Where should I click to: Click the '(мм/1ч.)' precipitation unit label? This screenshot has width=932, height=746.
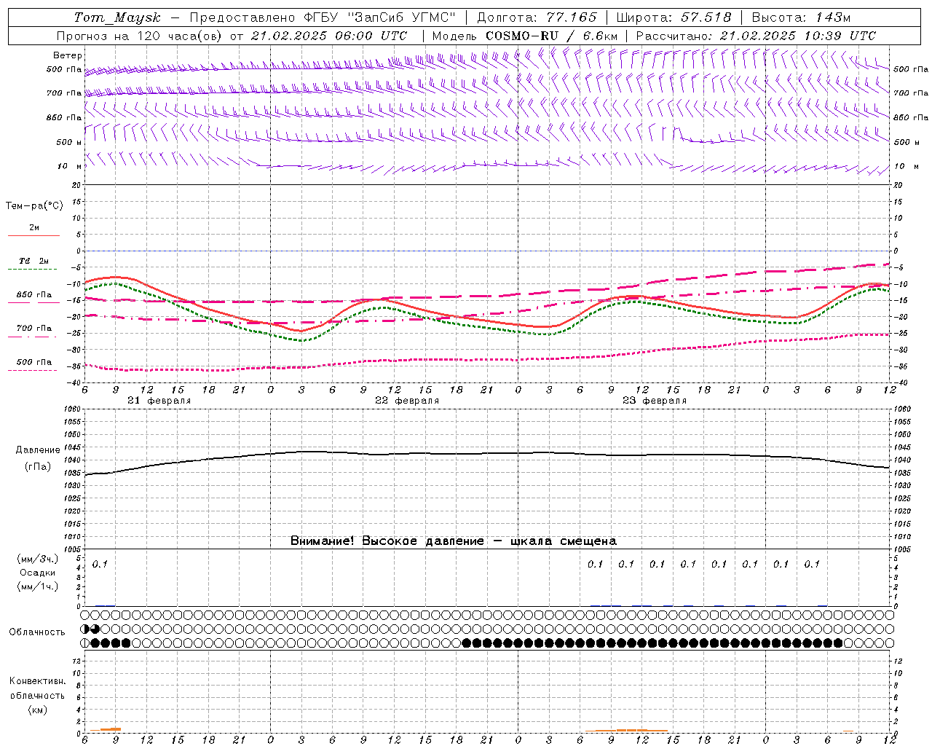pyautogui.click(x=38, y=586)
